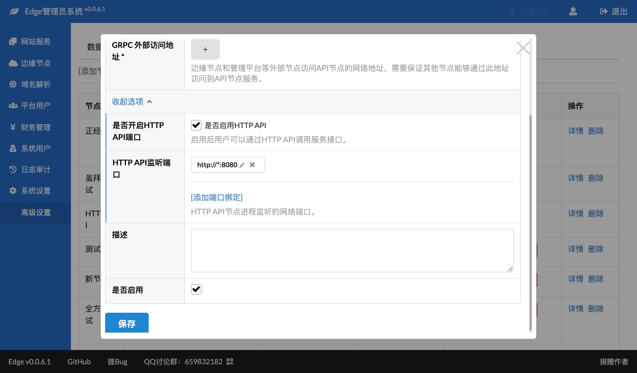Click 删除 in the second node row
Viewport: 637px width, 373px height.
point(596,178)
